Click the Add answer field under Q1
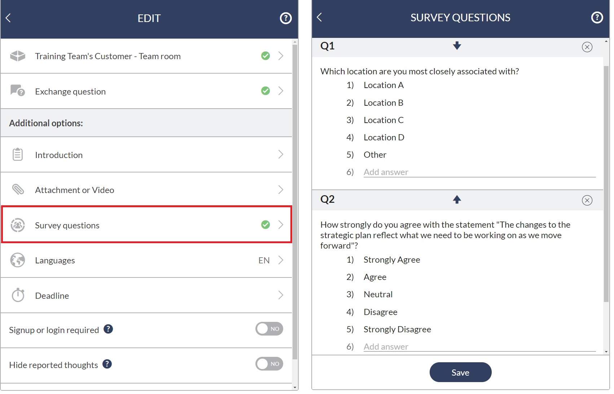Screen dimensions: 614x394 pyautogui.click(x=479, y=172)
